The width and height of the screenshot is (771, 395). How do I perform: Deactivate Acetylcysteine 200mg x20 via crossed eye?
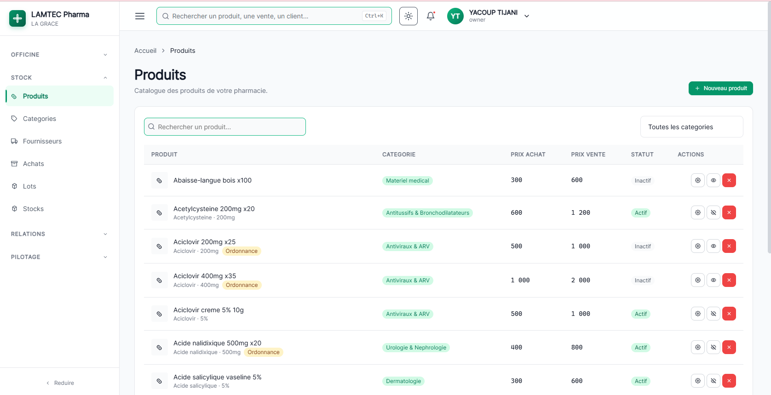(x=713, y=212)
